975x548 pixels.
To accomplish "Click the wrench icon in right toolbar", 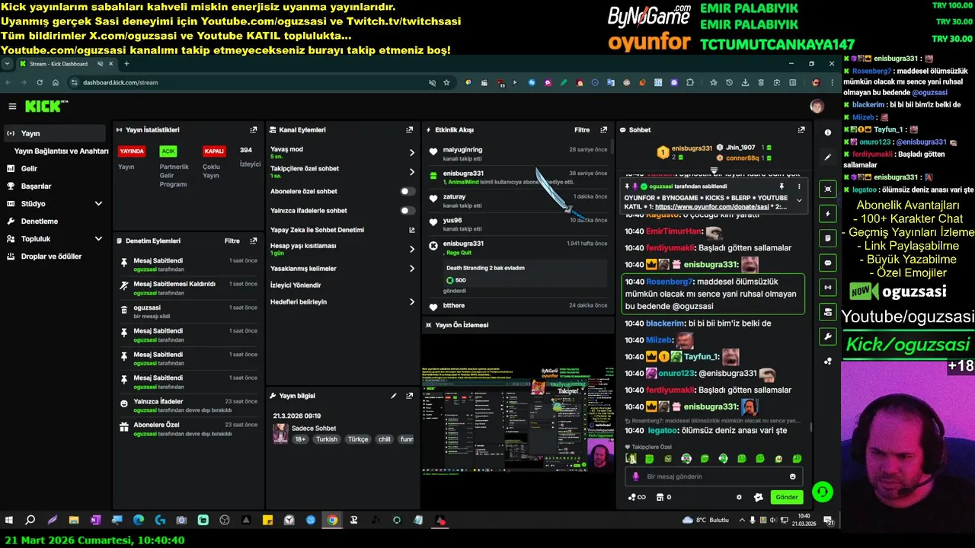I will click(x=828, y=336).
